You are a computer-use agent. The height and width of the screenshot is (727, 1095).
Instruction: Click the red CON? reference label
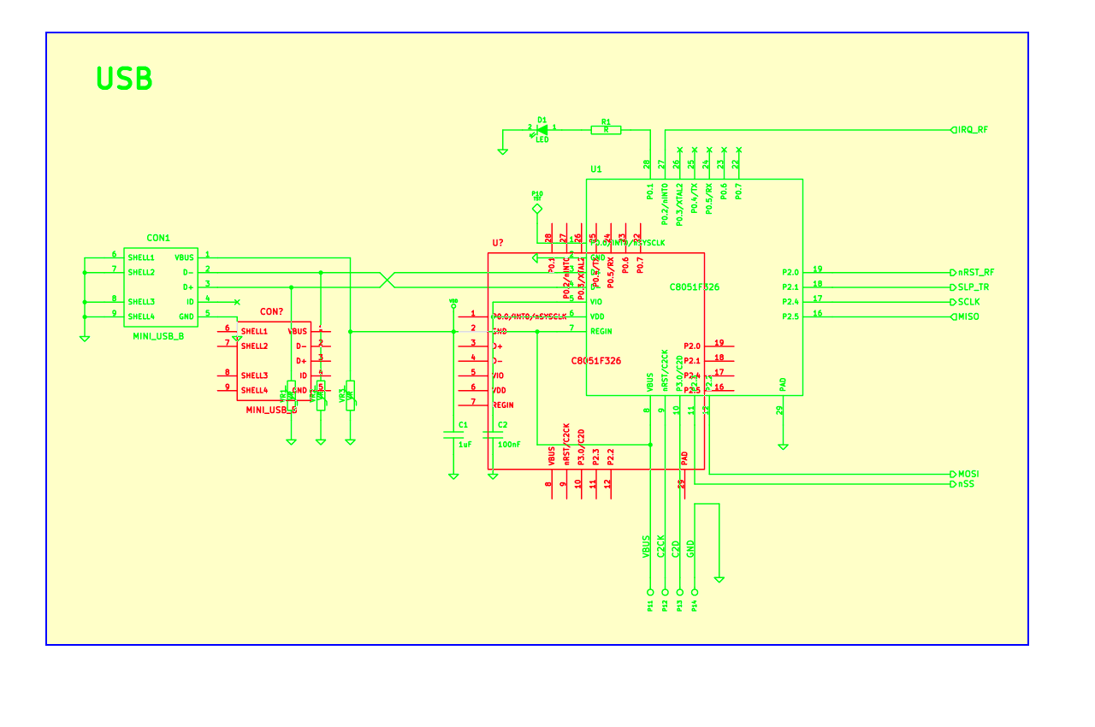pyautogui.click(x=271, y=312)
